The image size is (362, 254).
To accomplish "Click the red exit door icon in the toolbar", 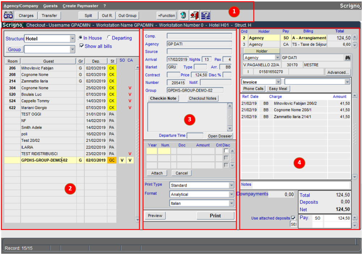I will 194,15.
